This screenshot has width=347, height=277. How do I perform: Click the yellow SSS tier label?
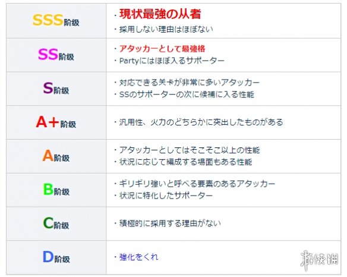(x=56, y=20)
